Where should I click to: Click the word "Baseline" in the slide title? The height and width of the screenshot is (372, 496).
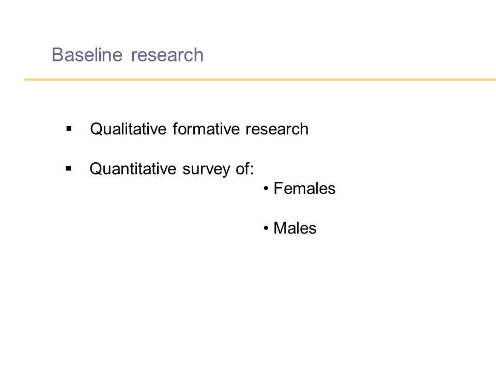pyautogui.click(x=87, y=55)
